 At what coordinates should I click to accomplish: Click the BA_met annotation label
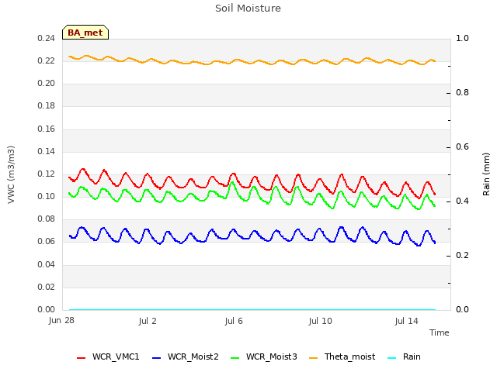(85, 33)
